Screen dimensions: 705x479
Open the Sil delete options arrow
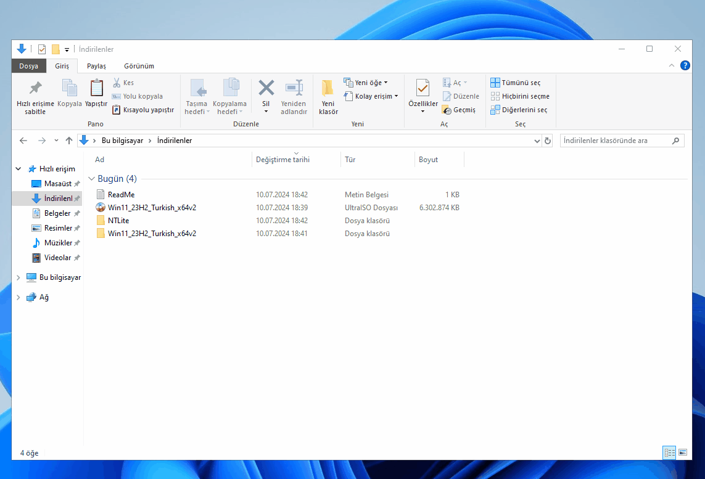point(266,112)
